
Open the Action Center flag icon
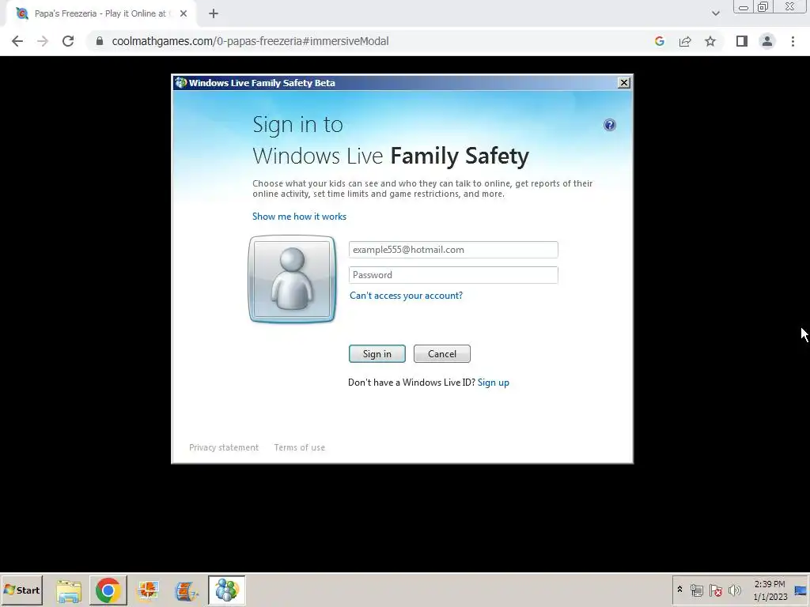click(x=715, y=590)
